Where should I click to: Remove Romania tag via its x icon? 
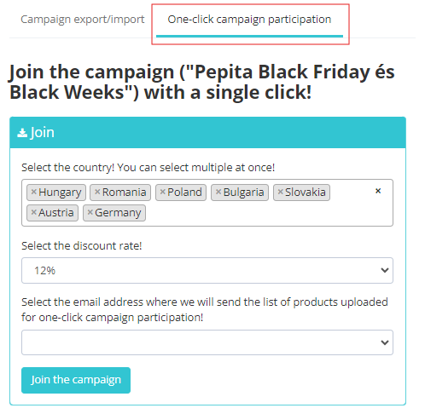click(97, 192)
